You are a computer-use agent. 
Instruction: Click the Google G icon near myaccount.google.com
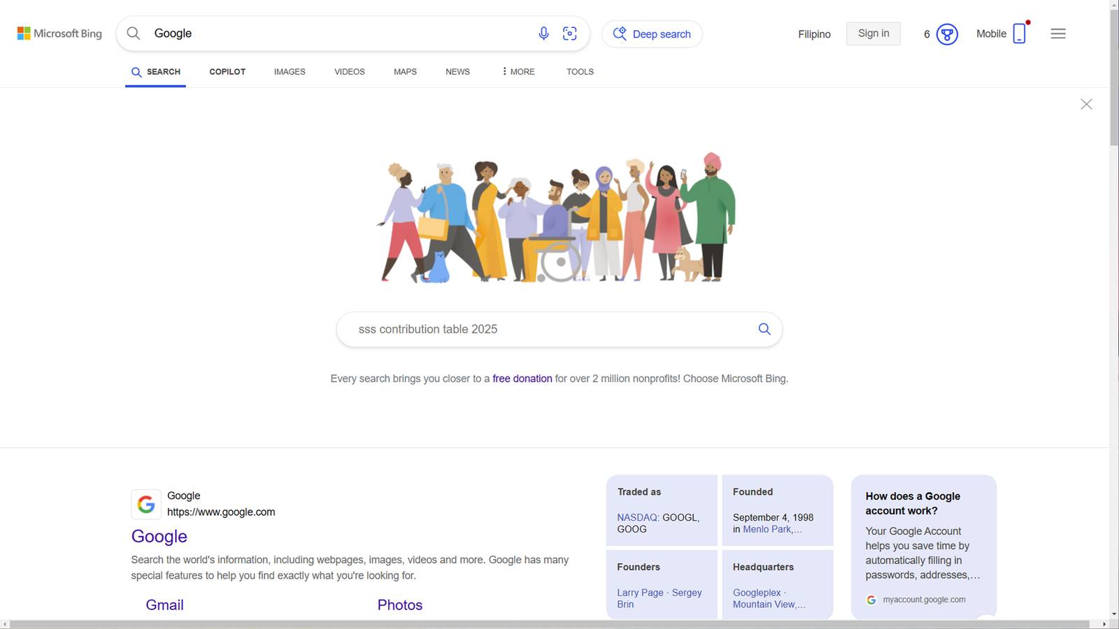tap(871, 600)
